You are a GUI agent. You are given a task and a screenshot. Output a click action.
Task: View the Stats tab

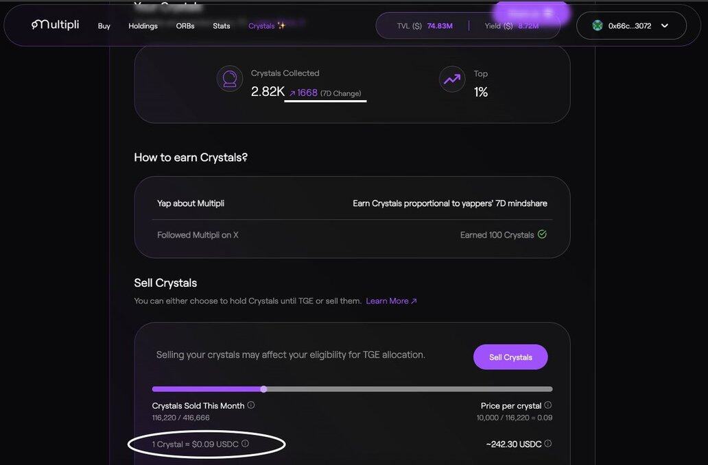point(222,26)
